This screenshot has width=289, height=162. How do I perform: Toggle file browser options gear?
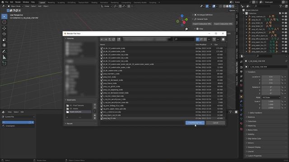tap(223, 39)
